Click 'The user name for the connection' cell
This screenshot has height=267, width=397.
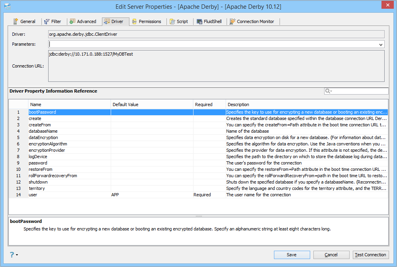click(307, 195)
